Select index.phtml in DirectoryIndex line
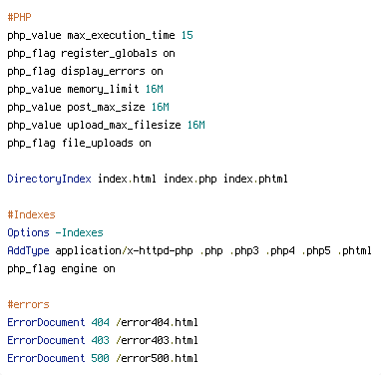 [x=255, y=179]
